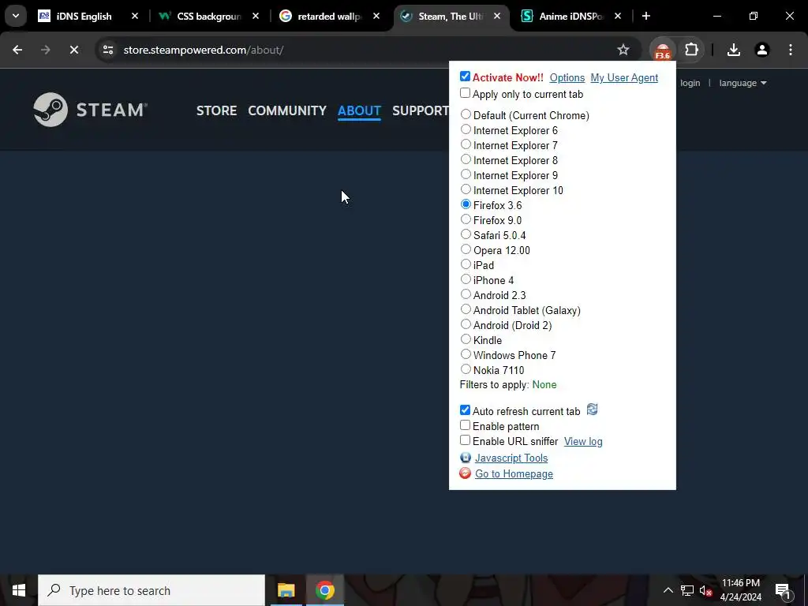The height and width of the screenshot is (606, 808).
Task: Click the red Go to Homepage icon
Action: [x=466, y=473]
